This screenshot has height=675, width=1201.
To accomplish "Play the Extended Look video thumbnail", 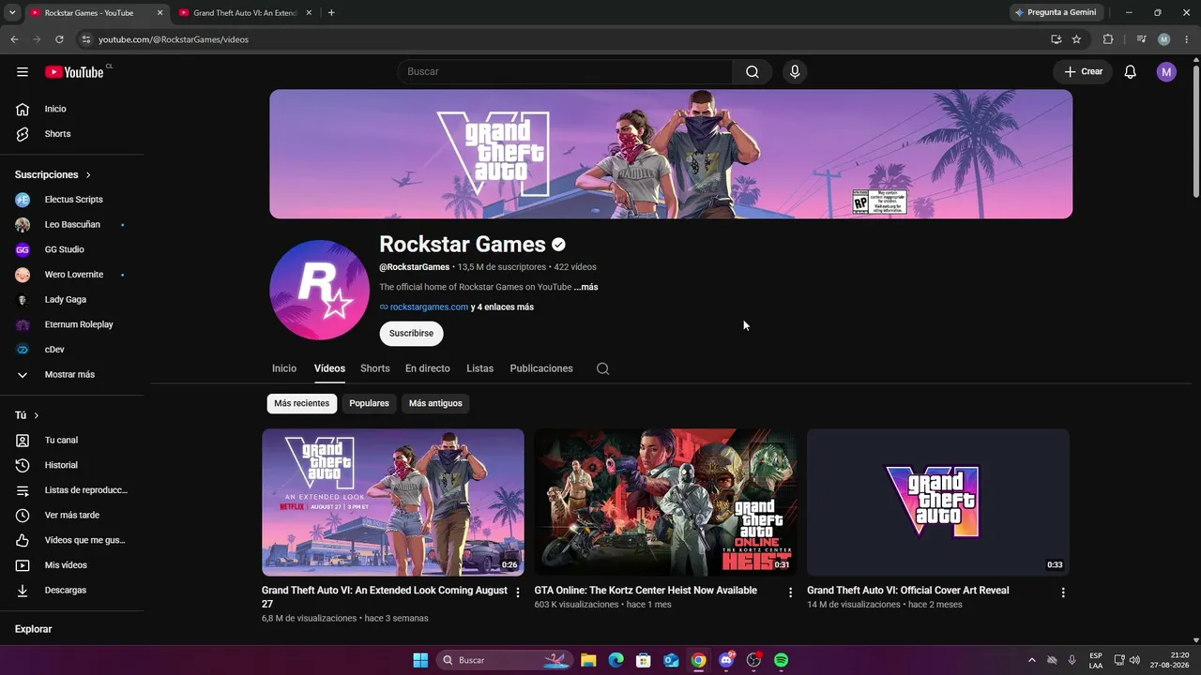I will click(393, 502).
